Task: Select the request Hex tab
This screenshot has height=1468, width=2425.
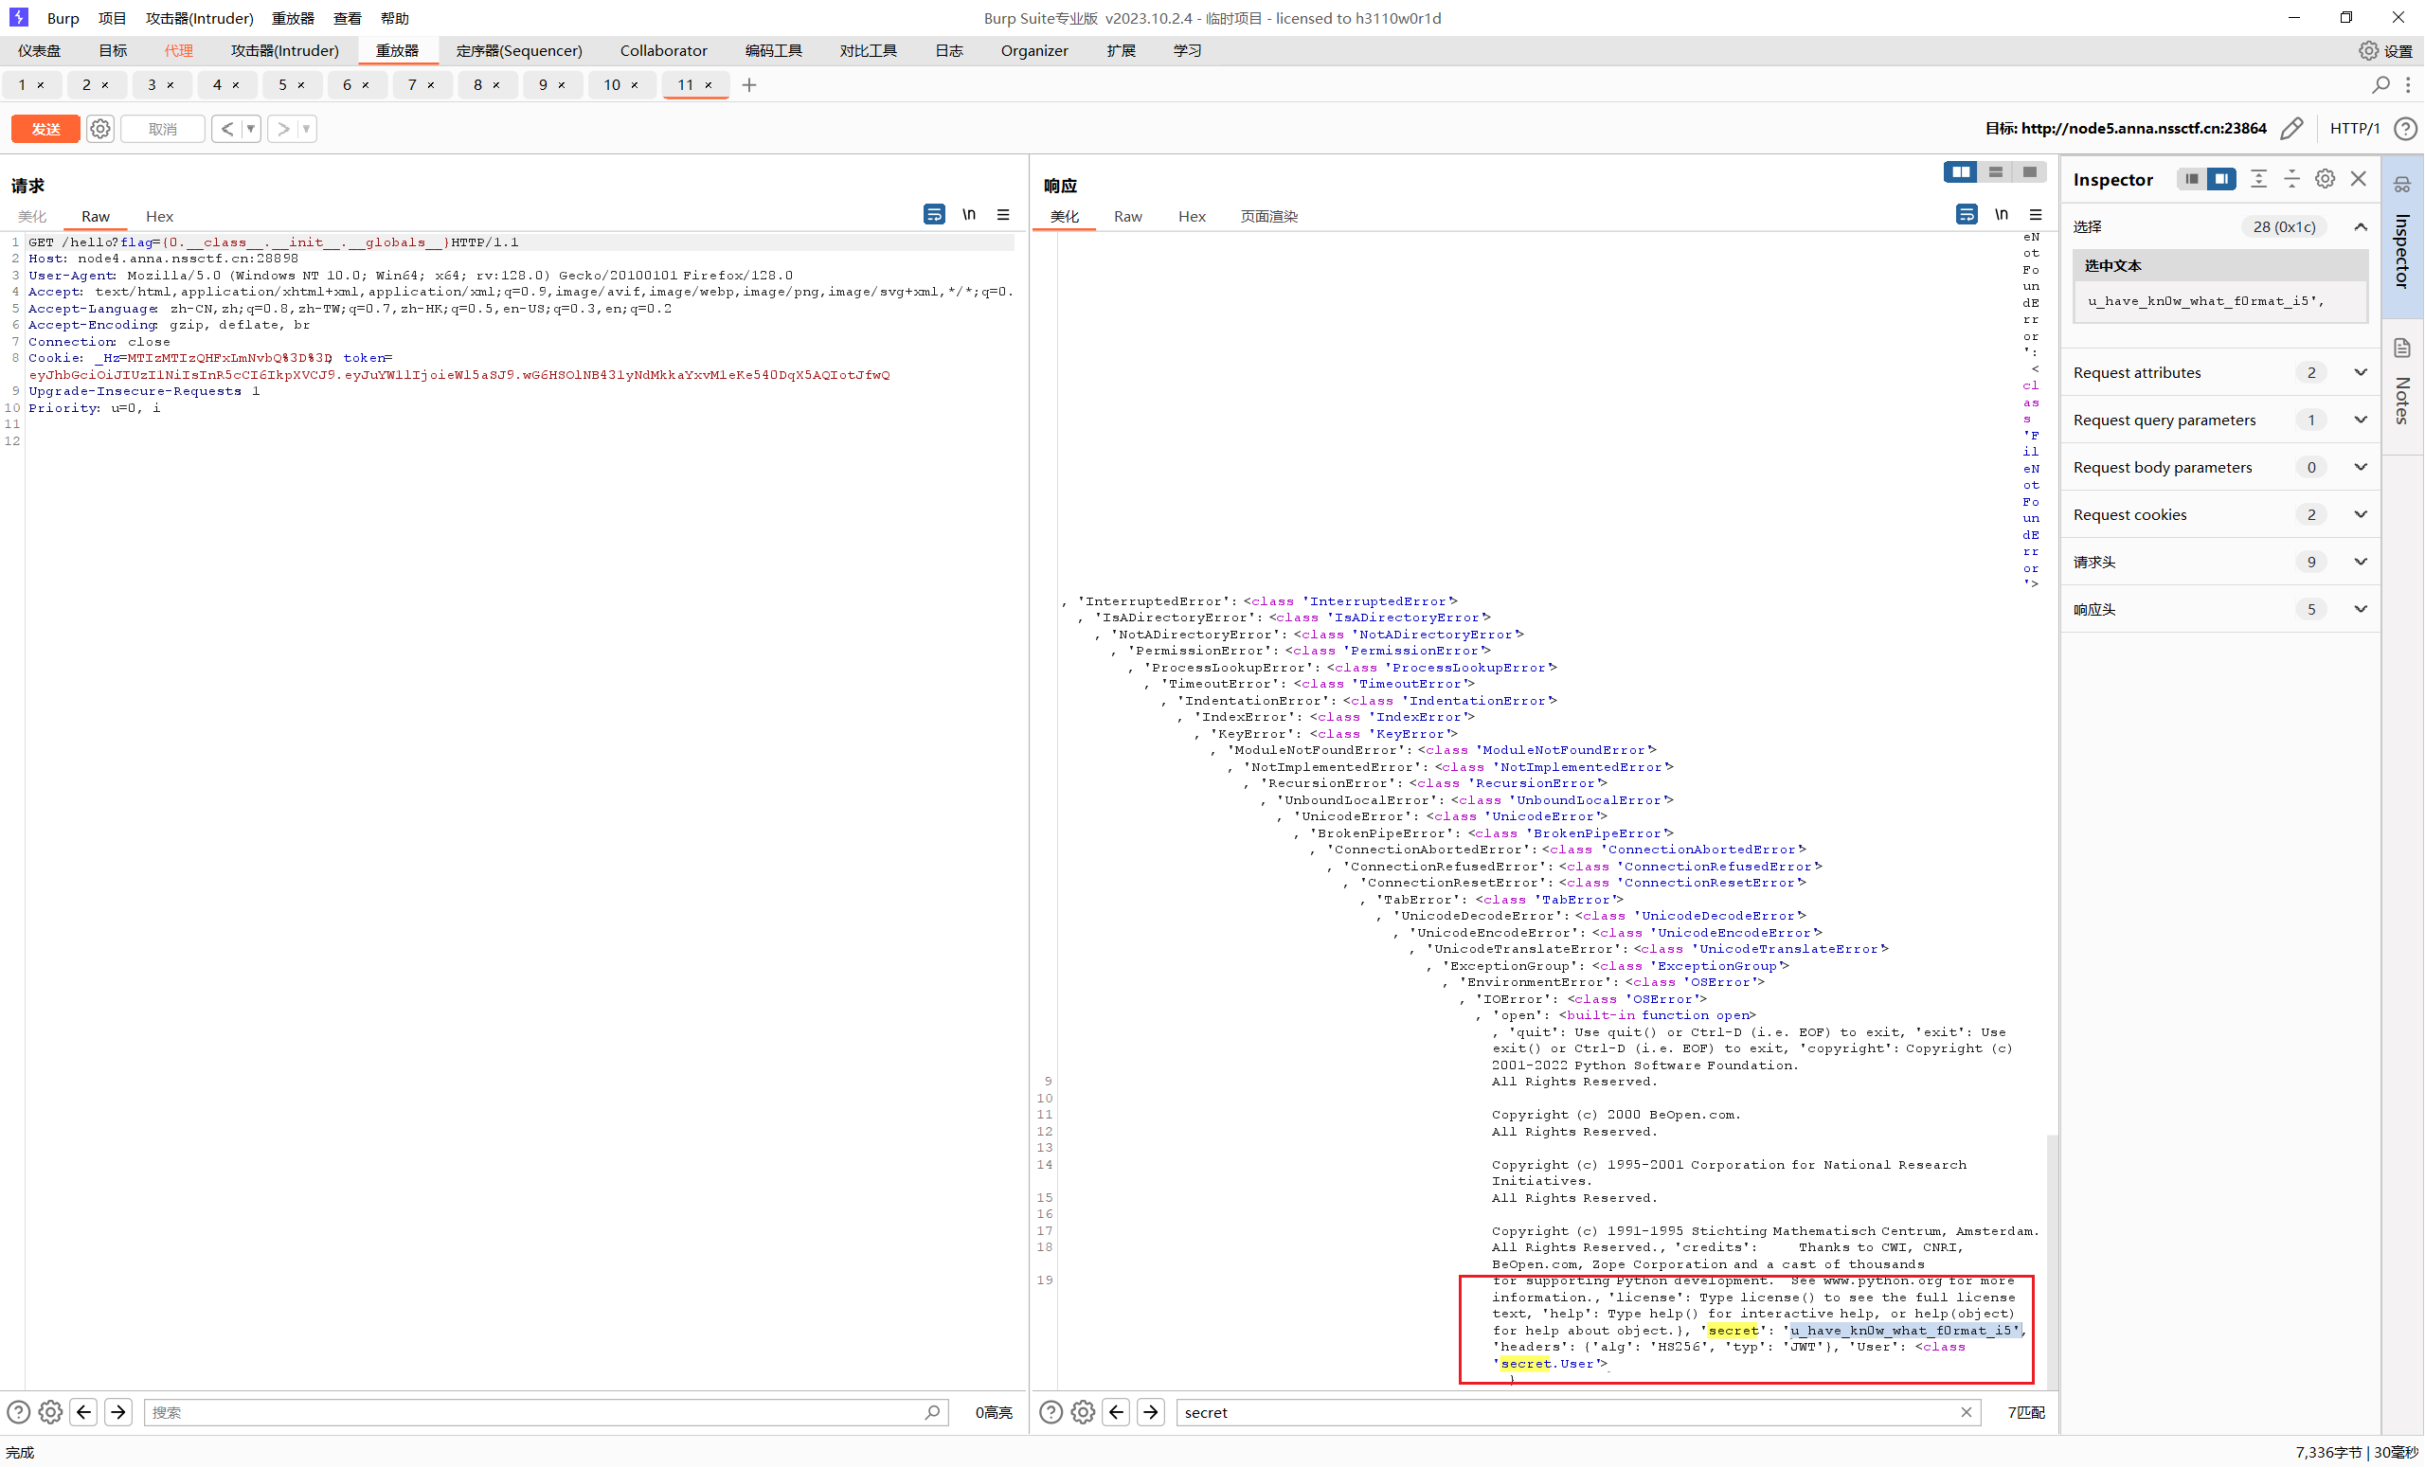Action: (x=159, y=217)
